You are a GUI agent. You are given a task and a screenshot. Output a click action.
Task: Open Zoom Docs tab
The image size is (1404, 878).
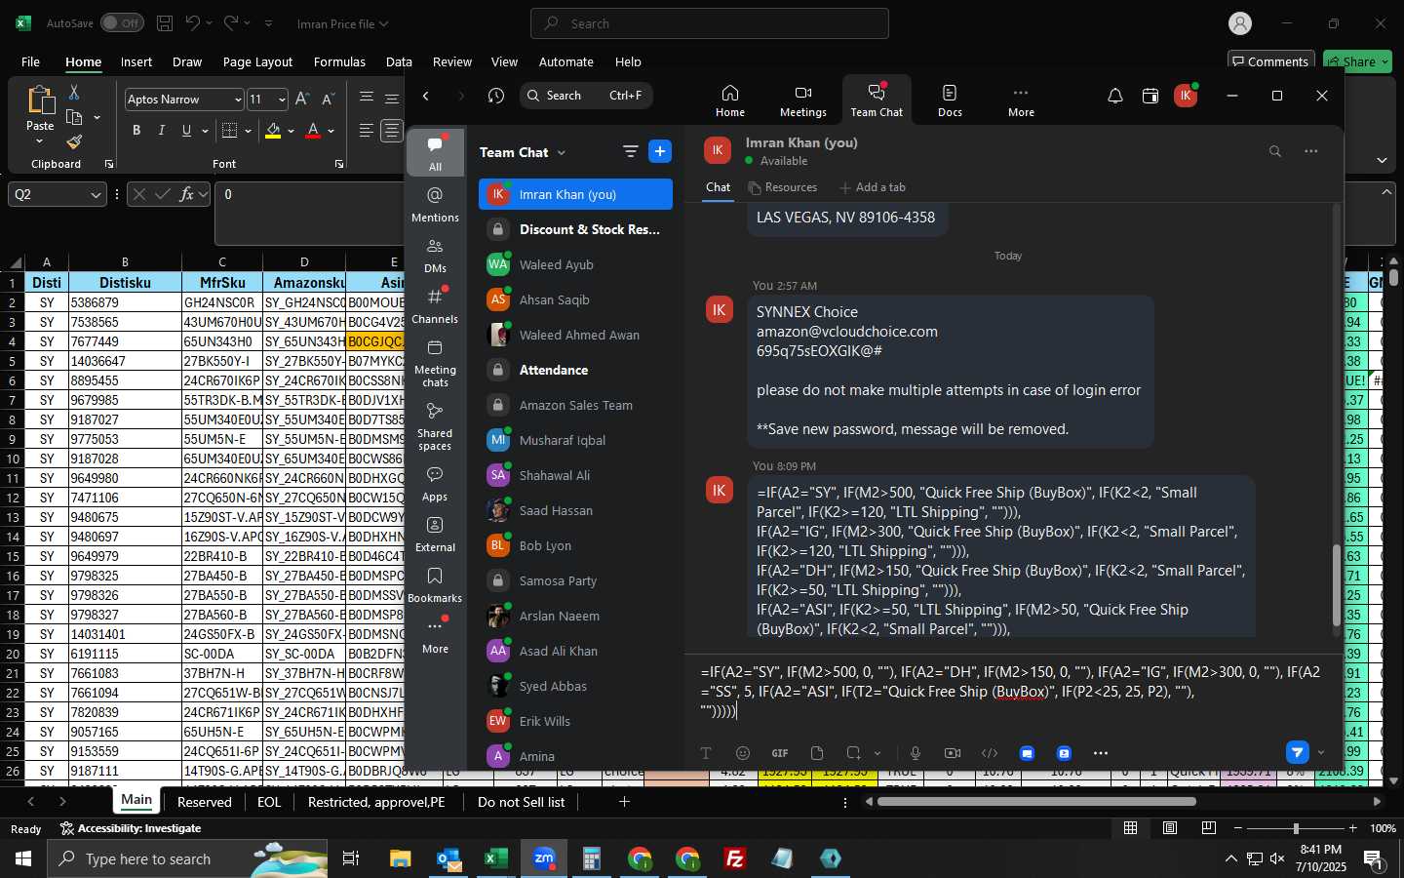950,100
